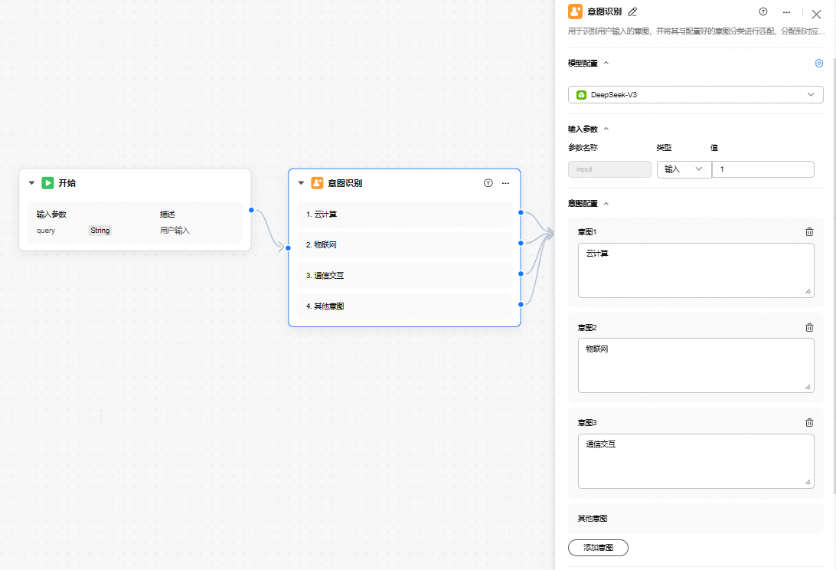Image resolution: width=836 pixels, height=570 pixels.
Task: Close the intent recognition side panel
Action: click(x=816, y=14)
